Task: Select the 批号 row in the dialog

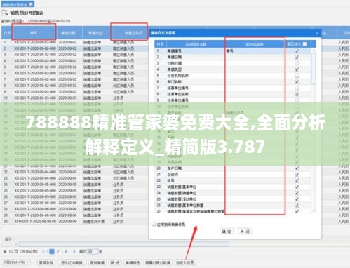Action: (x=233, y=181)
